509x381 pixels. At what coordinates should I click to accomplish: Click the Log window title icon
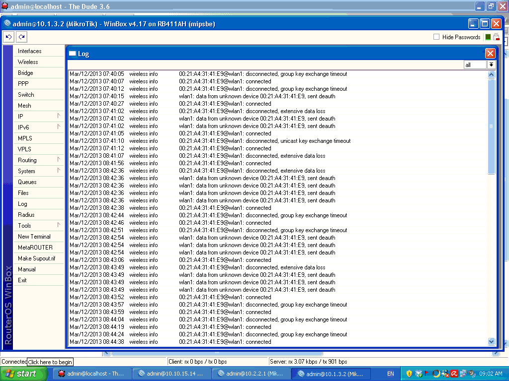[x=73, y=54]
